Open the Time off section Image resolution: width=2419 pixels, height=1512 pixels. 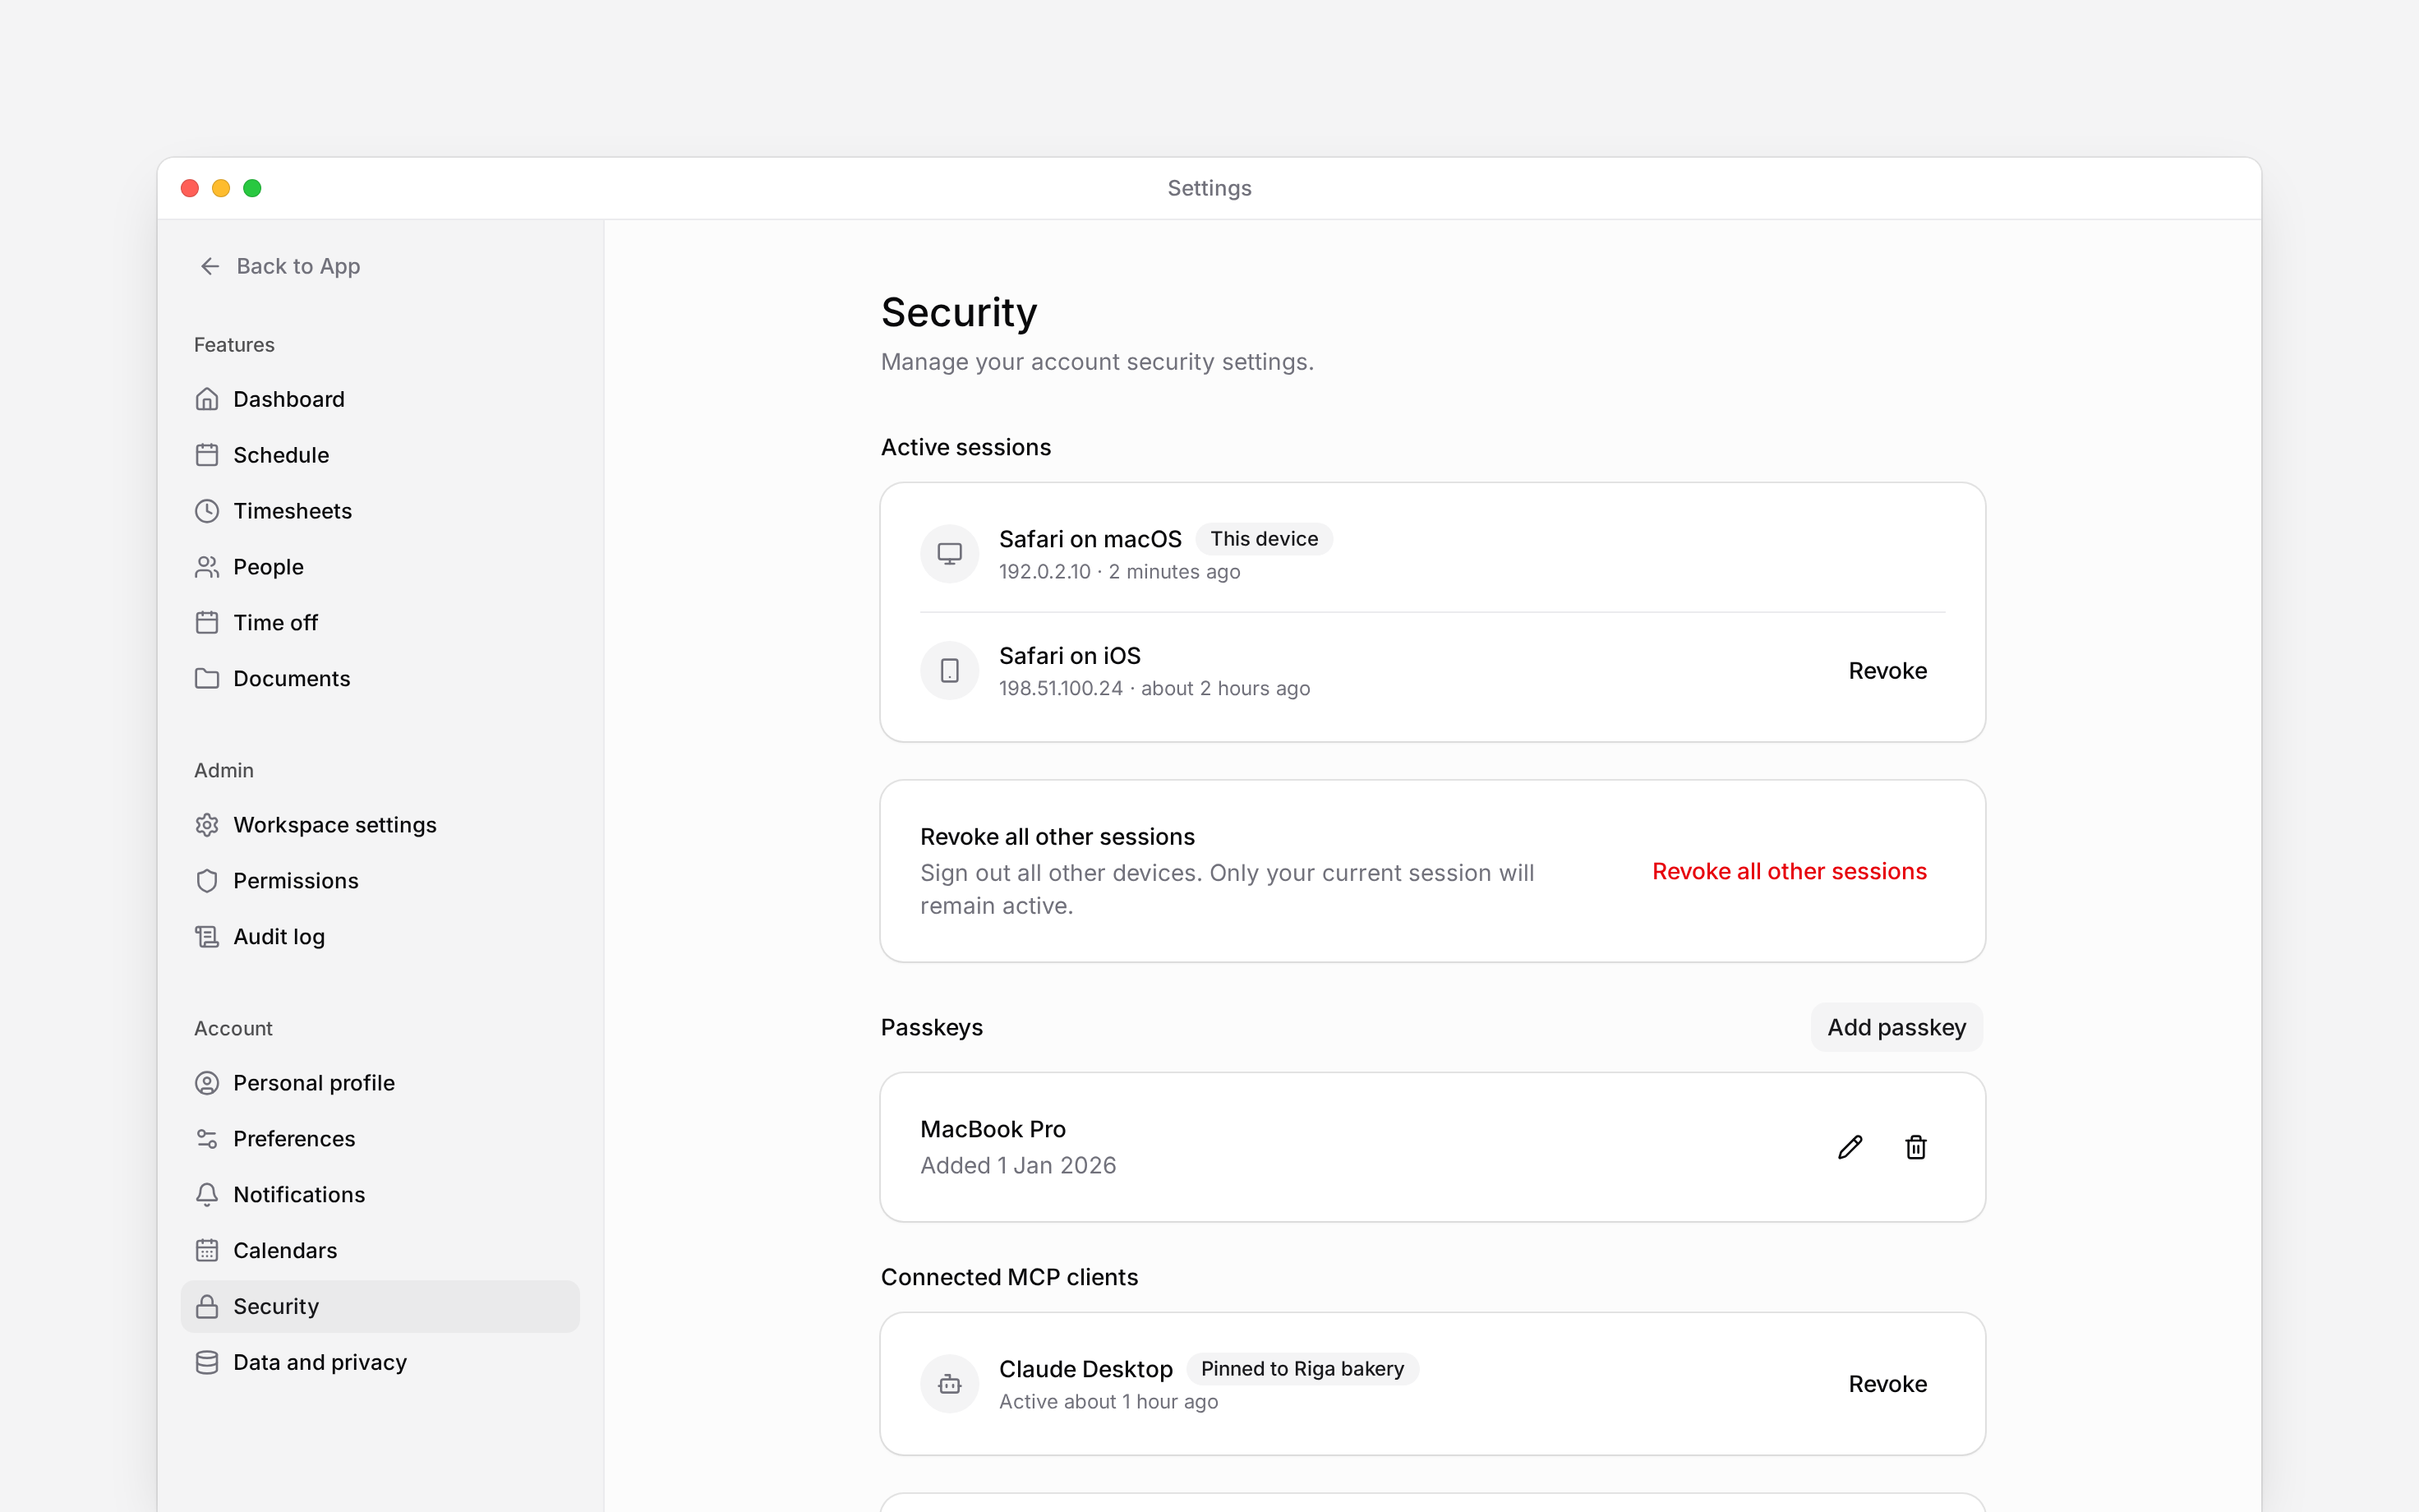click(380, 623)
